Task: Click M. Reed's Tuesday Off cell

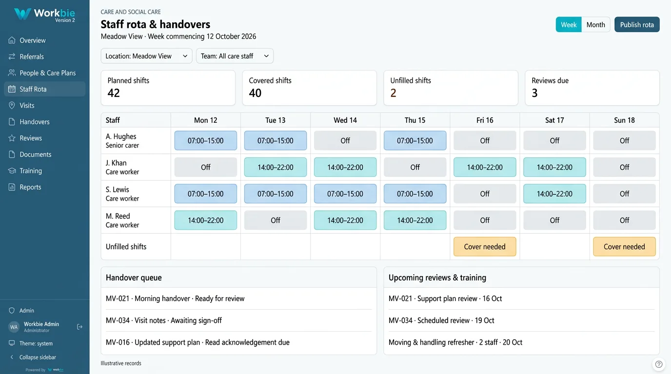Action: pyautogui.click(x=276, y=220)
